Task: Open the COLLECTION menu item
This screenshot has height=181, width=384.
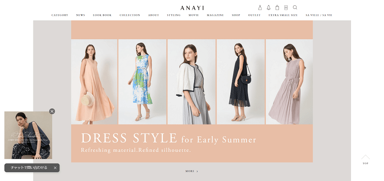Action: (x=130, y=15)
